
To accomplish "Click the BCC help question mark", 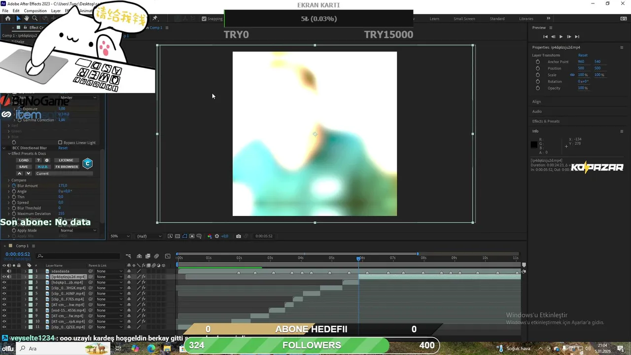I will pyautogui.click(x=38, y=160).
